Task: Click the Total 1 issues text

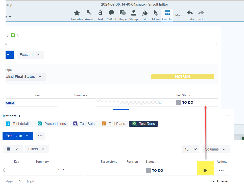Action: 218,181
